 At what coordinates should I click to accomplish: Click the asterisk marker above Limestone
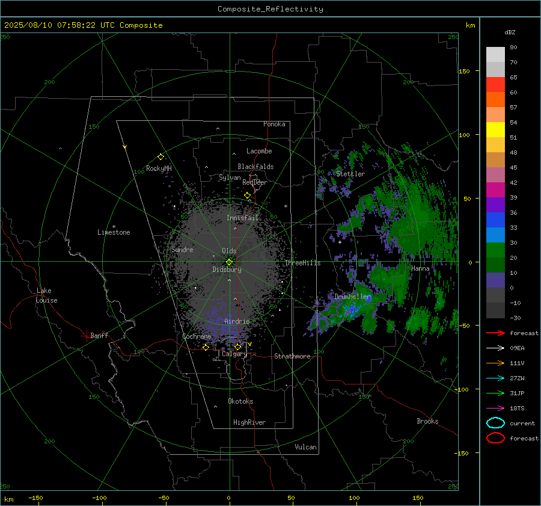click(x=114, y=227)
